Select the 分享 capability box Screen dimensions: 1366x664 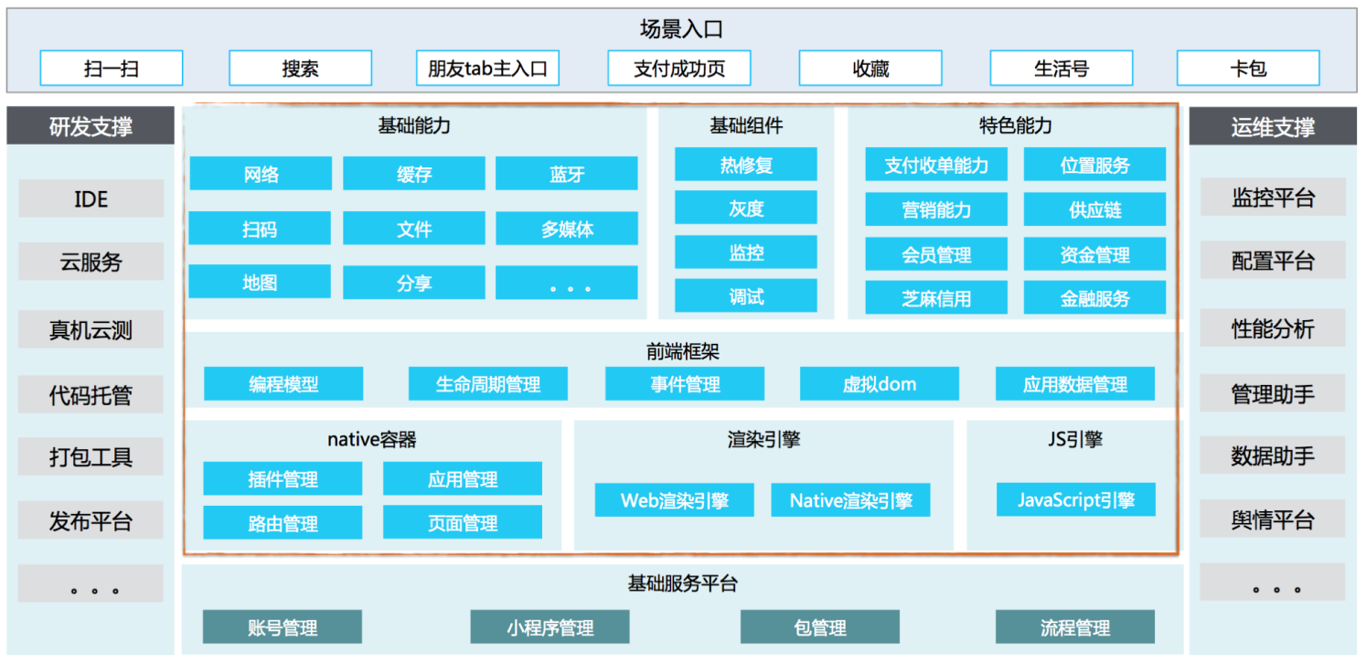point(414,282)
